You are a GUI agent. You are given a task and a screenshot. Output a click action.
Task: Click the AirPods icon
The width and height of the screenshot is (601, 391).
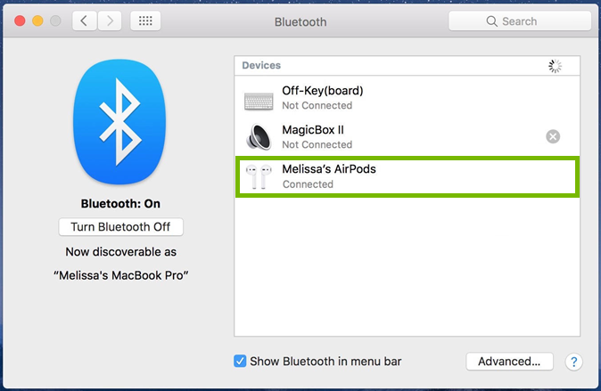(259, 177)
